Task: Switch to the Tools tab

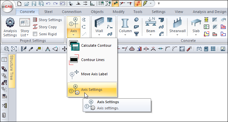Action: pyautogui.click(x=138, y=12)
